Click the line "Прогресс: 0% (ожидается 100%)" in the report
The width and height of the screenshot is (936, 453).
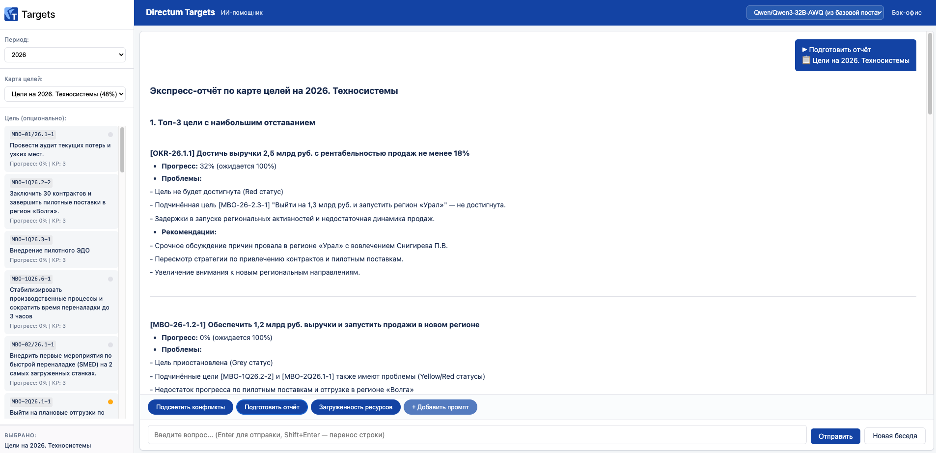[217, 338]
